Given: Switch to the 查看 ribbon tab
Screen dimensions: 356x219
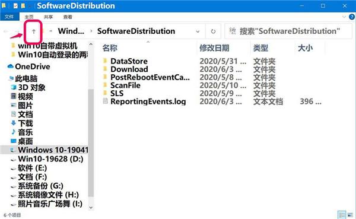Looking at the screenshot, I should pos(68,17).
